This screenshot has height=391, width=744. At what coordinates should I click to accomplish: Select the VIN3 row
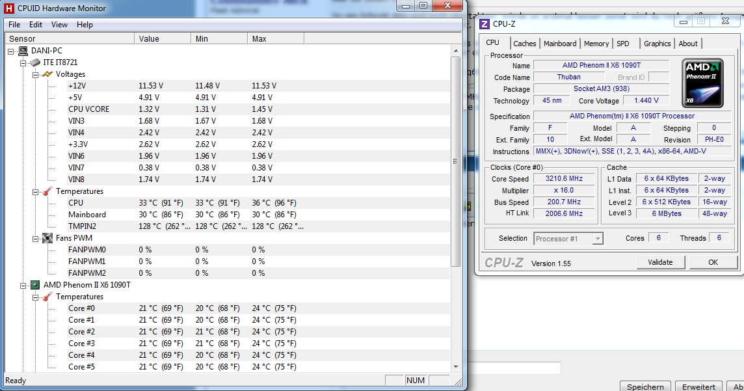pos(259,121)
